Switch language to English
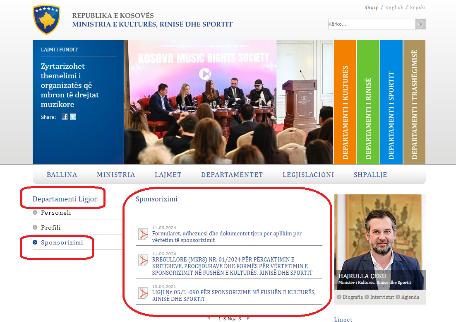Viewport: 456px width, 322px height. [394, 7]
